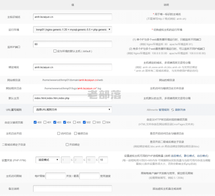The width and height of the screenshot is (215, 196).
Task: Enable 设为环境的默认主机 (default) checkbox
Action: click(x=55, y=51)
